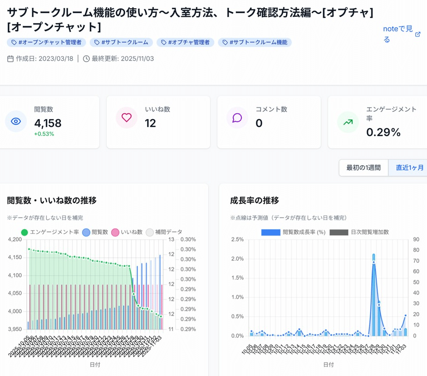The height and width of the screenshot is (376, 427).
Task: Click the 作成日: 2023/03/18 text
Action: tap(44, 59)
